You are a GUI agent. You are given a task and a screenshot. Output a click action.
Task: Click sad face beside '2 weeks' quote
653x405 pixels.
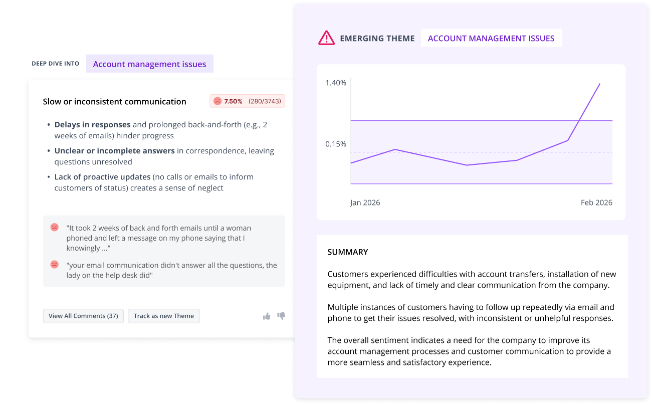(54, 227)
